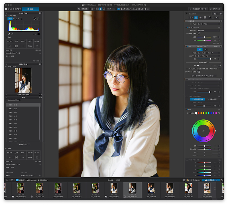Open the DxO wide gamut version dropdown
The height and width of the screenshot is (205, 228).
(x=209, y=24)
